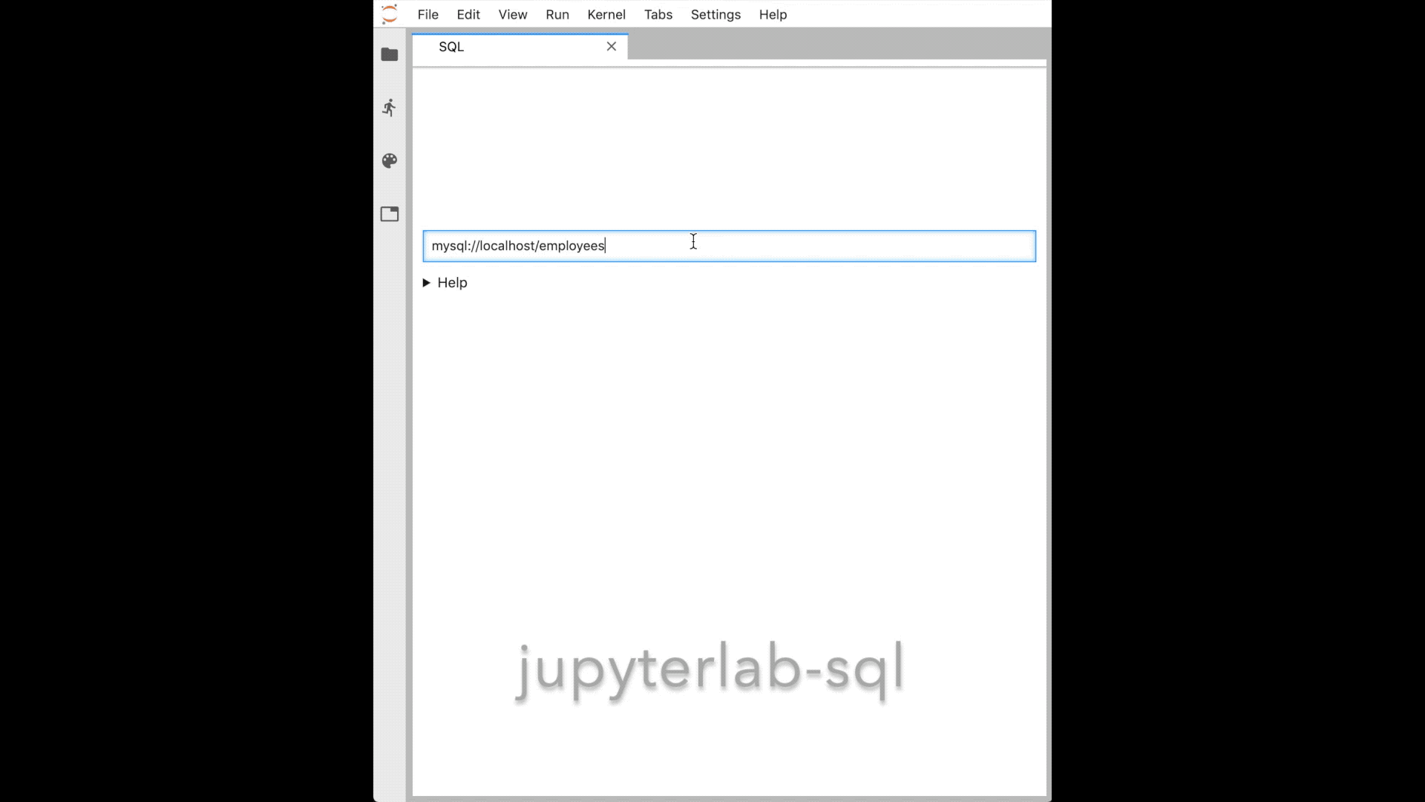Viewport: 1425px width, 802px height.
Task: Open the File menu
Action: tap(427, 13)
